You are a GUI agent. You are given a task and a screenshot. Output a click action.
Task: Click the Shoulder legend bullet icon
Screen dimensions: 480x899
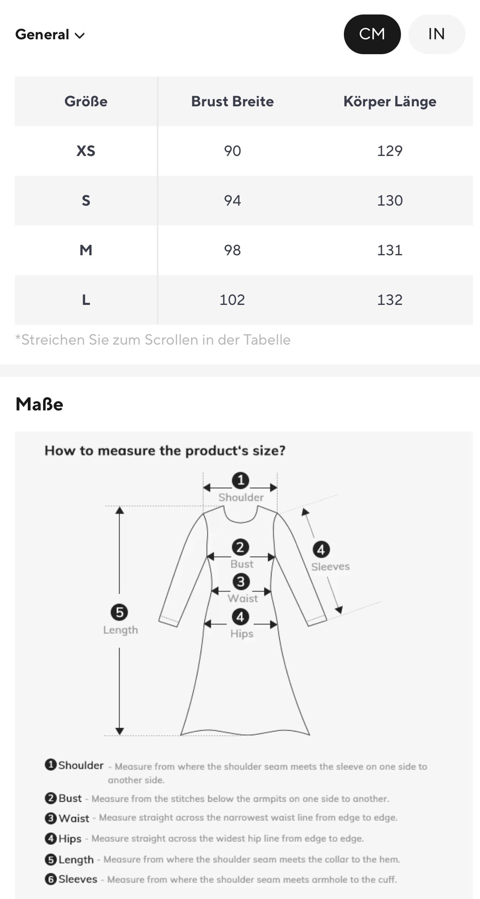tap(50, 765)
